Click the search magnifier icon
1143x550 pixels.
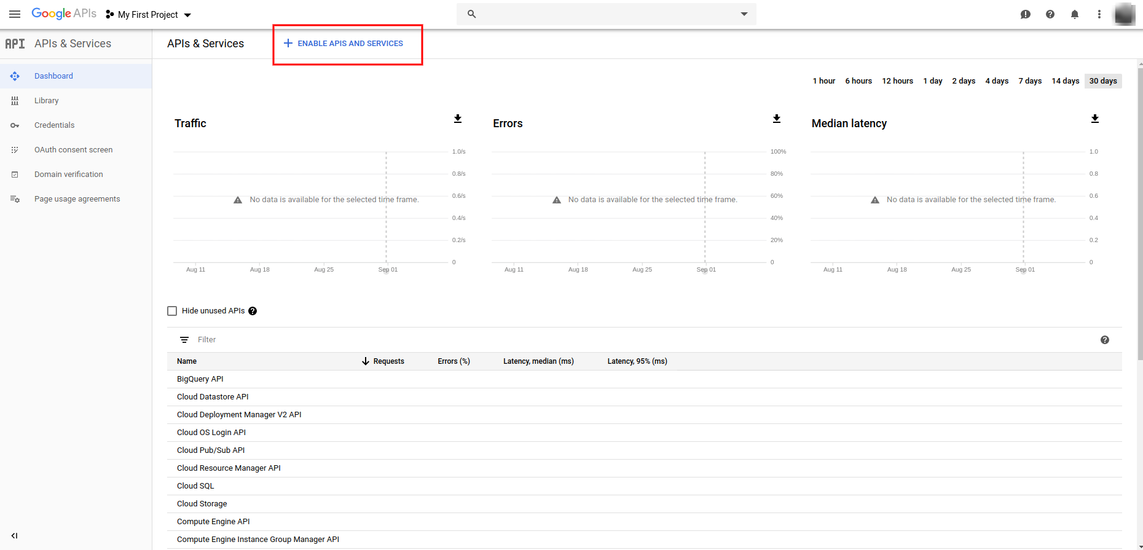[x=471, y=14]
